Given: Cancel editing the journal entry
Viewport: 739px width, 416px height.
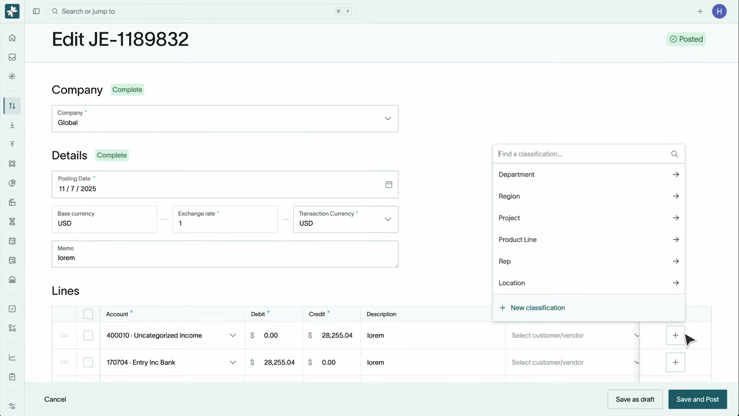Looking at the screenshot, I should [x=55, y=399].
